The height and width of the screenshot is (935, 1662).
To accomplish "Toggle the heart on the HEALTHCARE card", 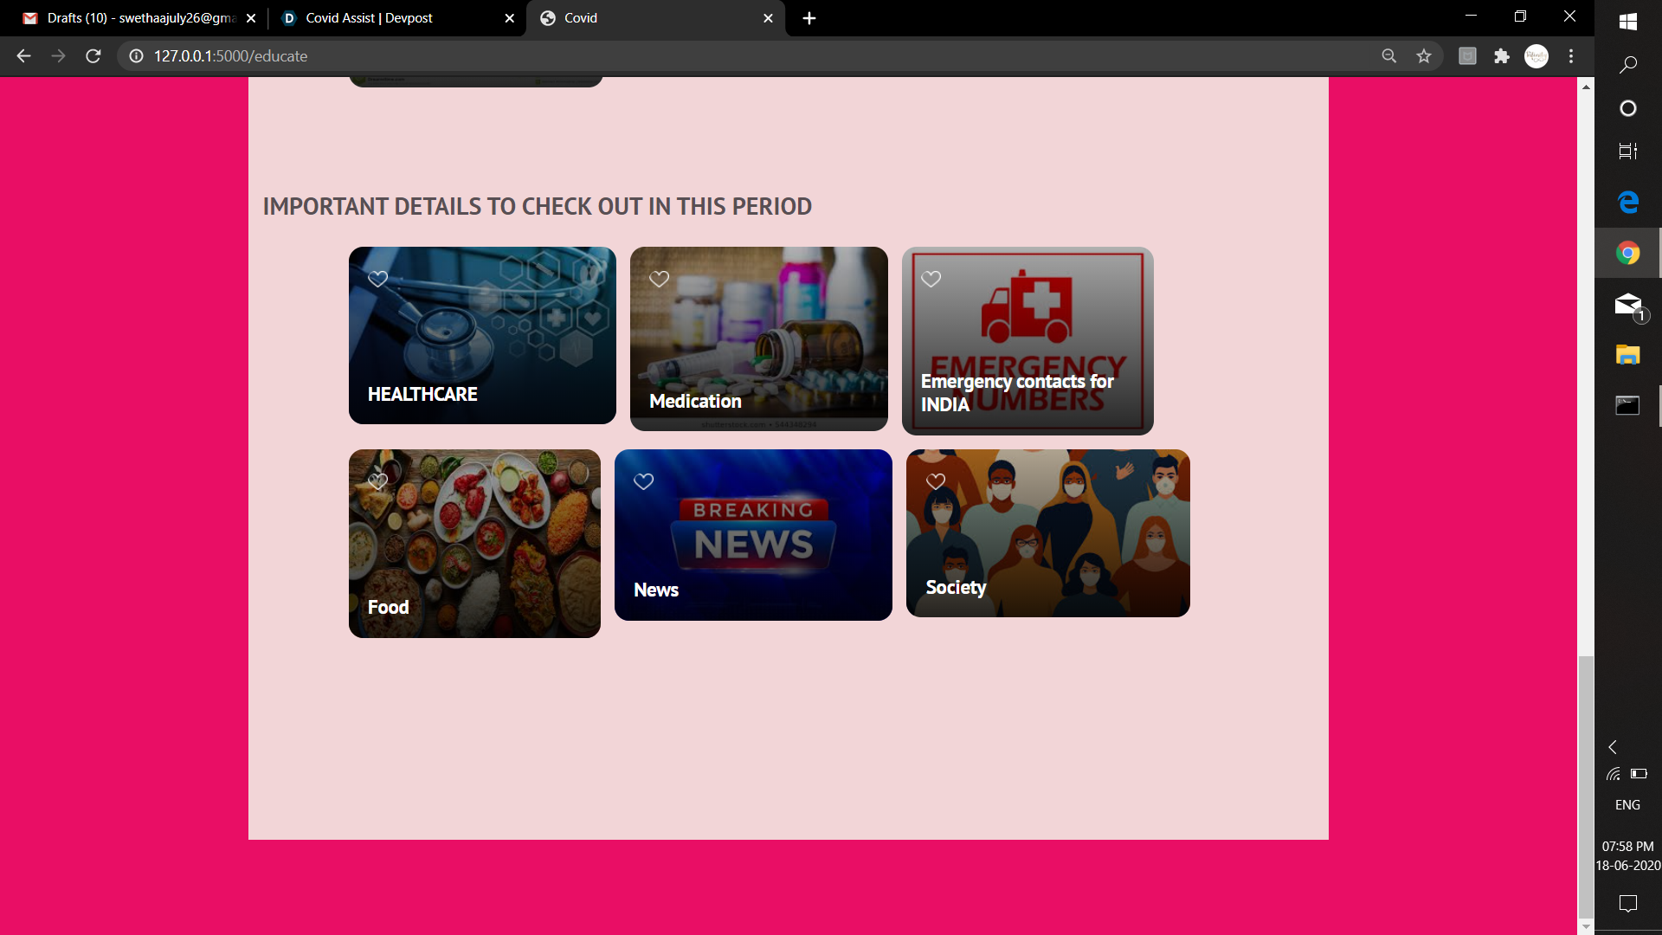I will tap(377, 279).
